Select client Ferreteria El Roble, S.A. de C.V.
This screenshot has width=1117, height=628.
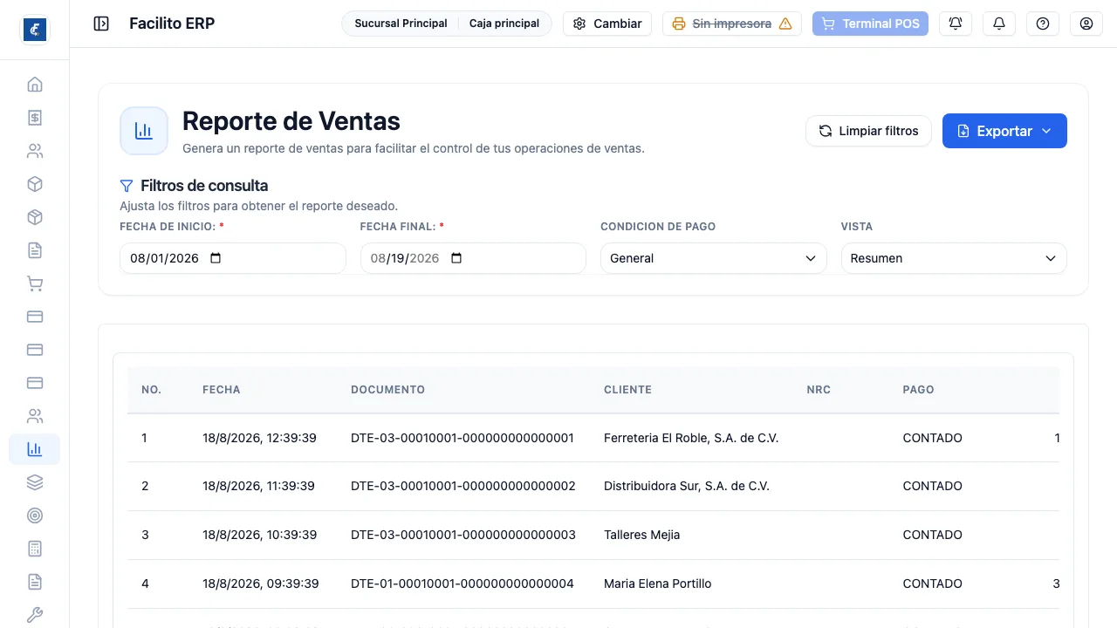(691, 438)
